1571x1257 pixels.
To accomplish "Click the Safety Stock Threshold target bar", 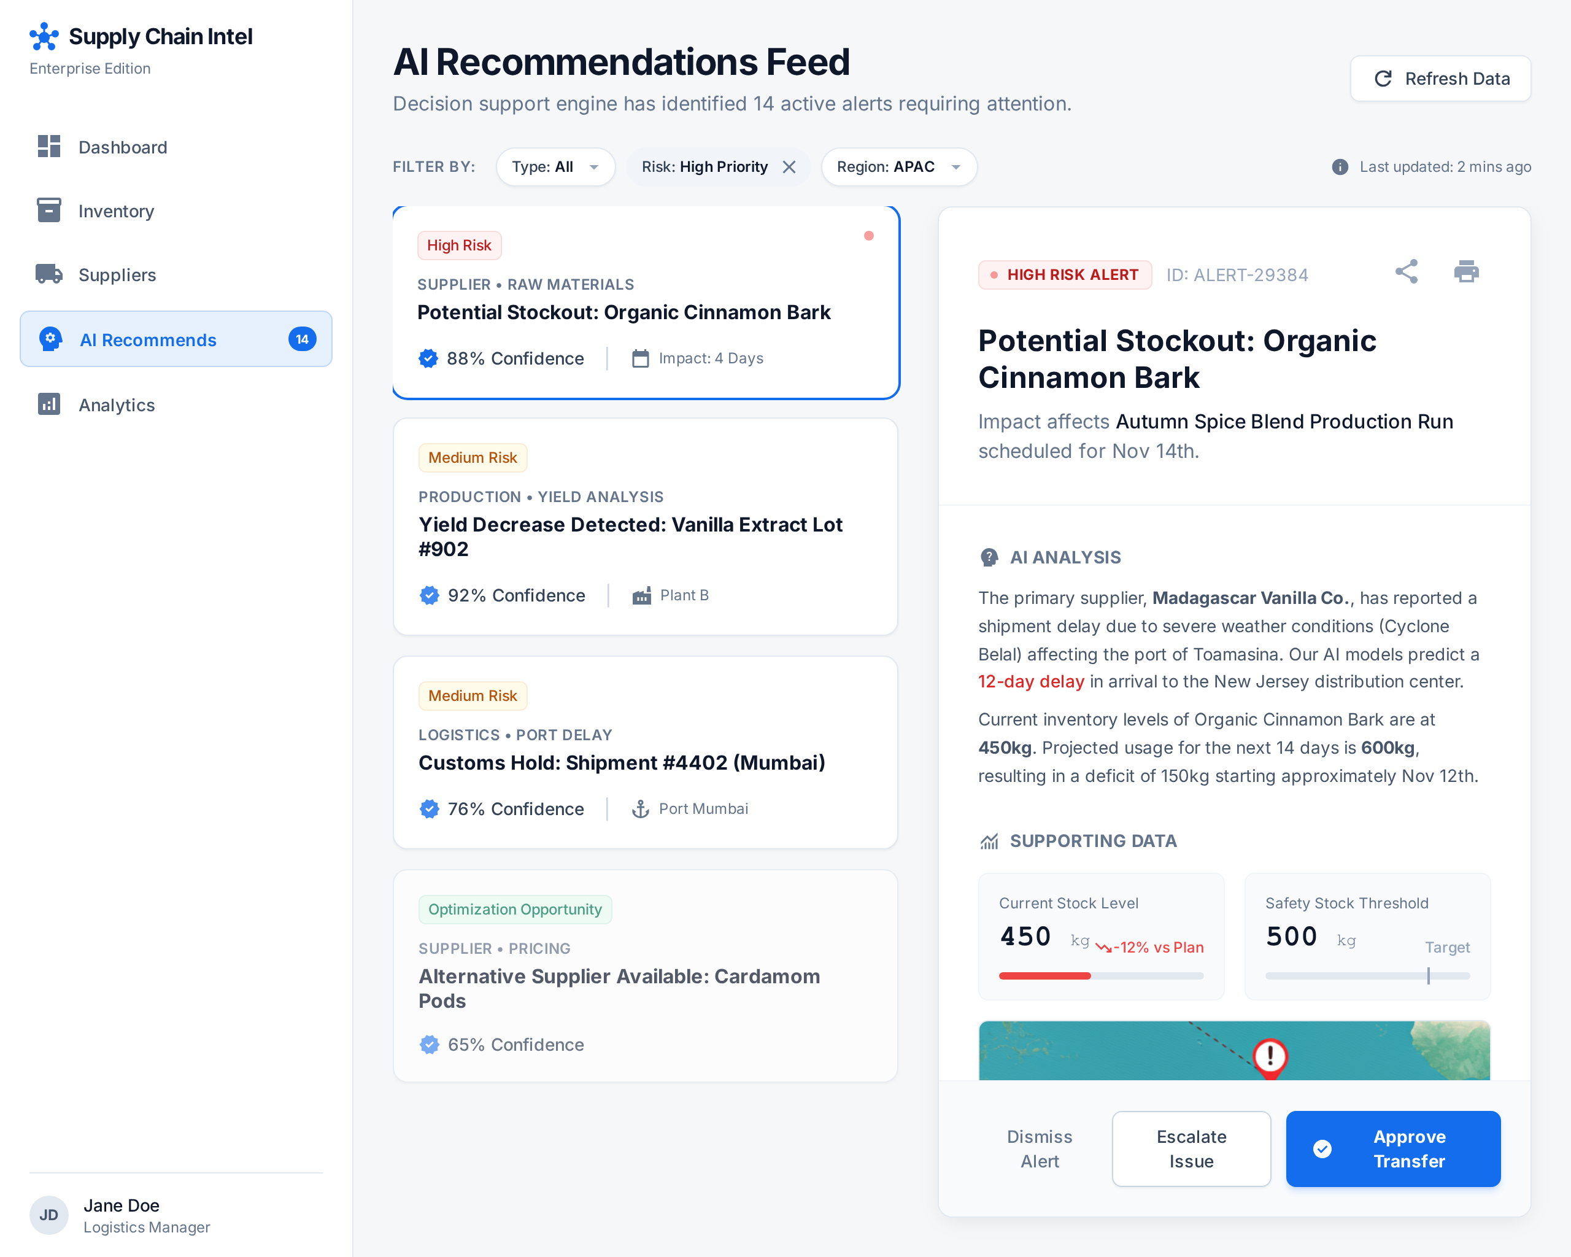I will click(x=1367, y=976).
